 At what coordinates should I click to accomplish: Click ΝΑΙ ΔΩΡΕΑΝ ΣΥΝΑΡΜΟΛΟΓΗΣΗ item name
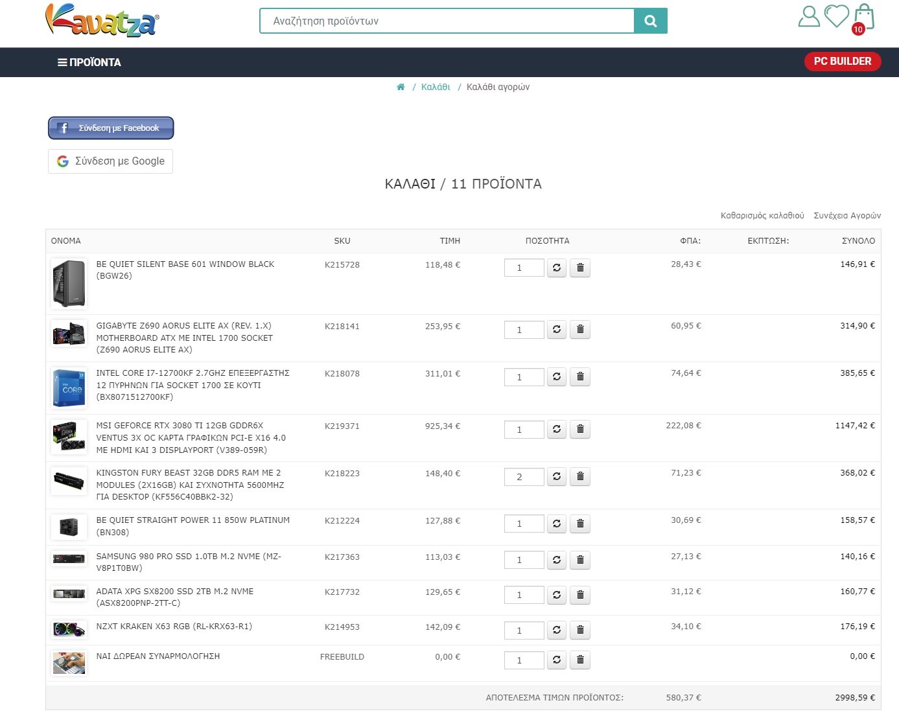coord(158,656)
